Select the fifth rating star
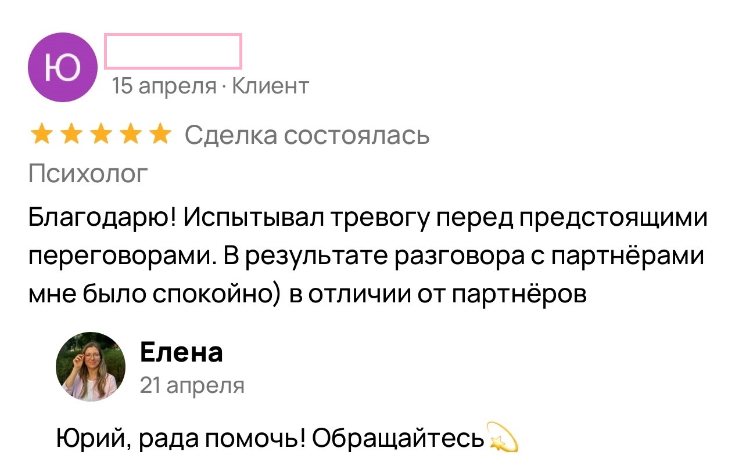This screenshot has height=473, width=746. 159,135
